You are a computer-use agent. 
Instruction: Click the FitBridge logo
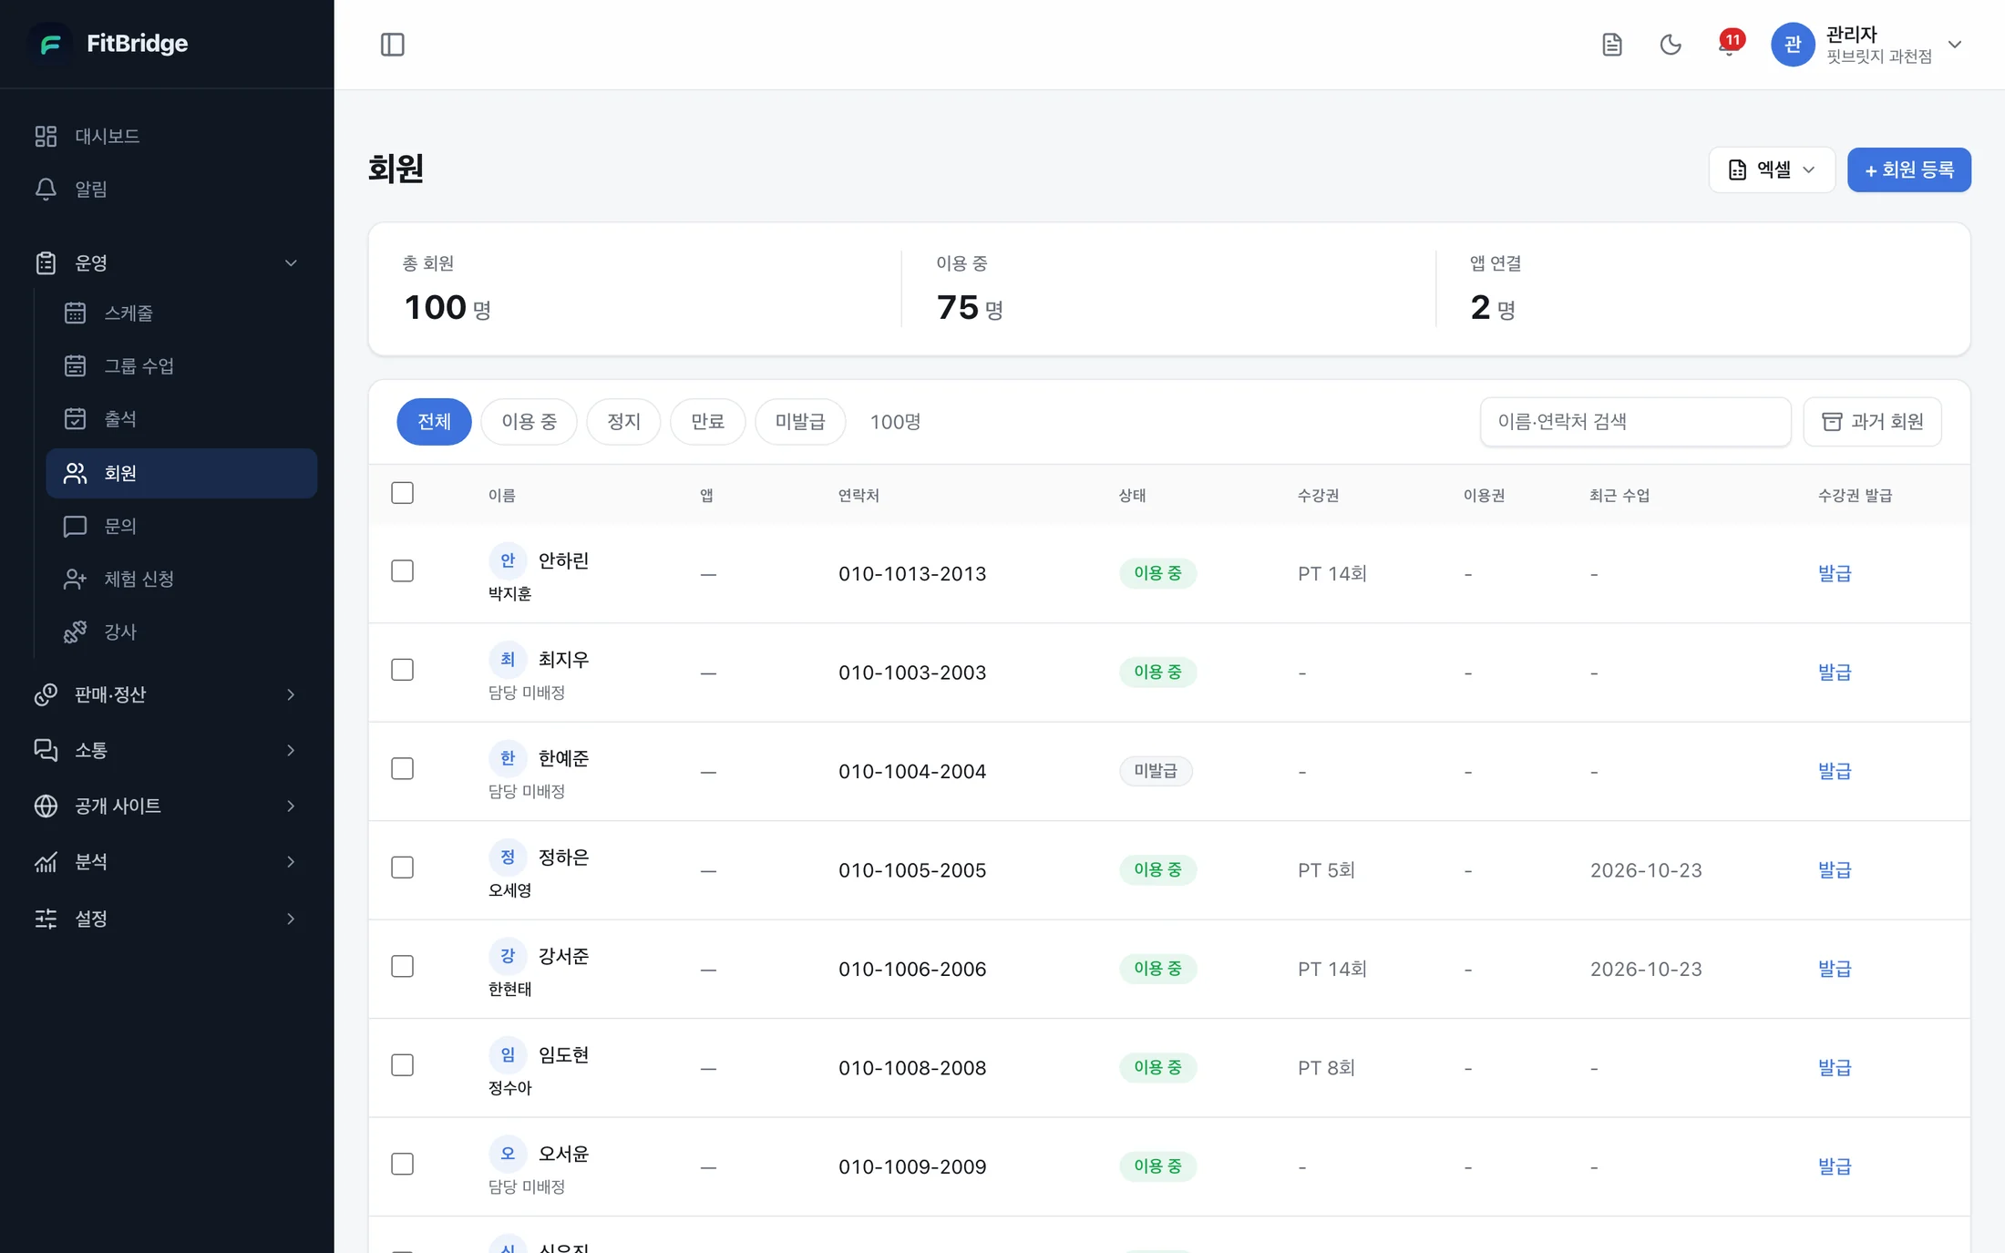pos(110,44)
